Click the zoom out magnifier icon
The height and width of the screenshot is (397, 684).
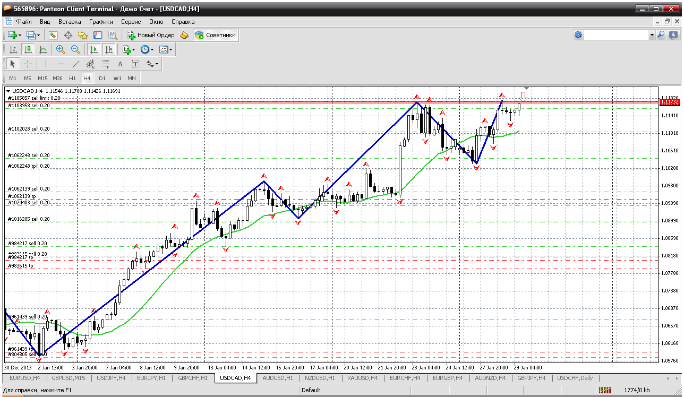coord(75,49)
